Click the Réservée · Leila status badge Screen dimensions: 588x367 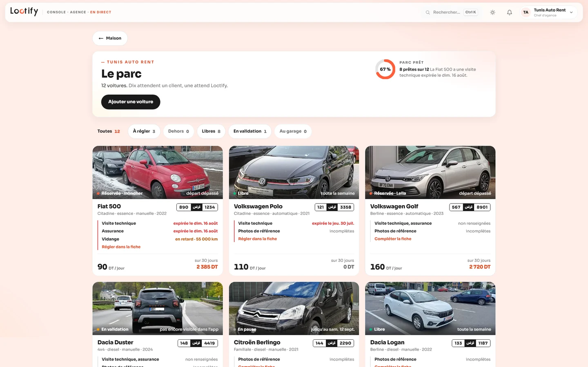click(x=388, y=193)
